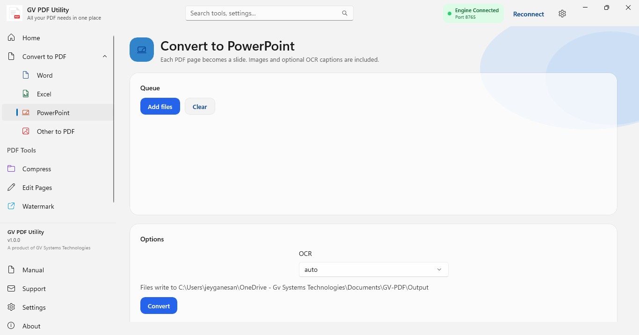The height and width of the screenshot is (335, 639).
Task: Click the Queue heading
Action: pyautogui.click(x=150, y=88)
